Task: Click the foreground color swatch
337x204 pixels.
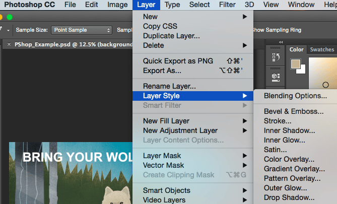Action: click(x=295, y=63)
